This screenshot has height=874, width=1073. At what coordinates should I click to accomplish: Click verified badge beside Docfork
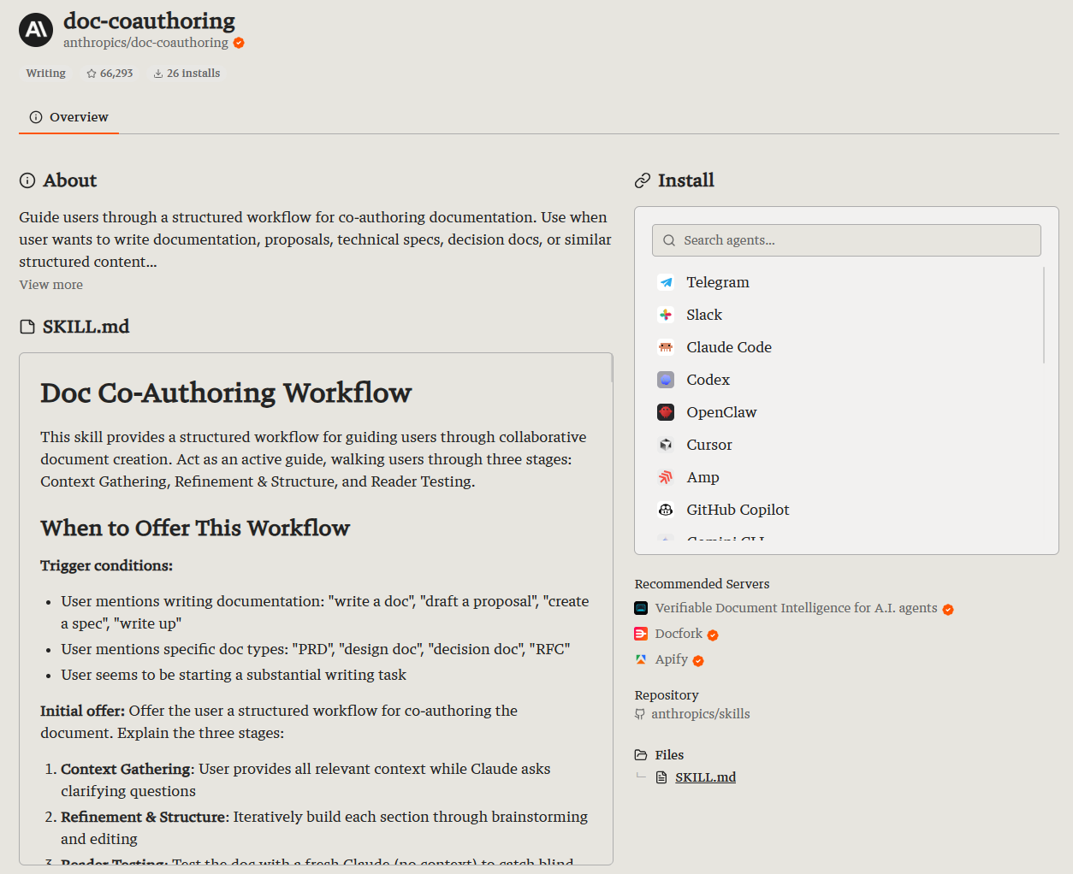coord(713,635)
